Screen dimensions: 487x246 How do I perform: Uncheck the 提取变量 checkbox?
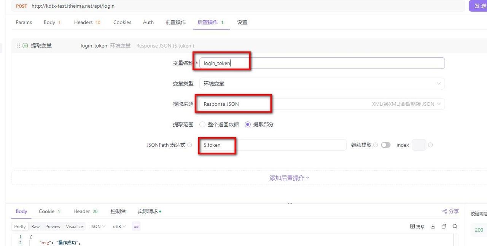tap(25, 45)
